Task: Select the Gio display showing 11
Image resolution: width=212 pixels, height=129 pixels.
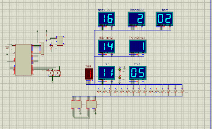Action: [x=106, y=73]
